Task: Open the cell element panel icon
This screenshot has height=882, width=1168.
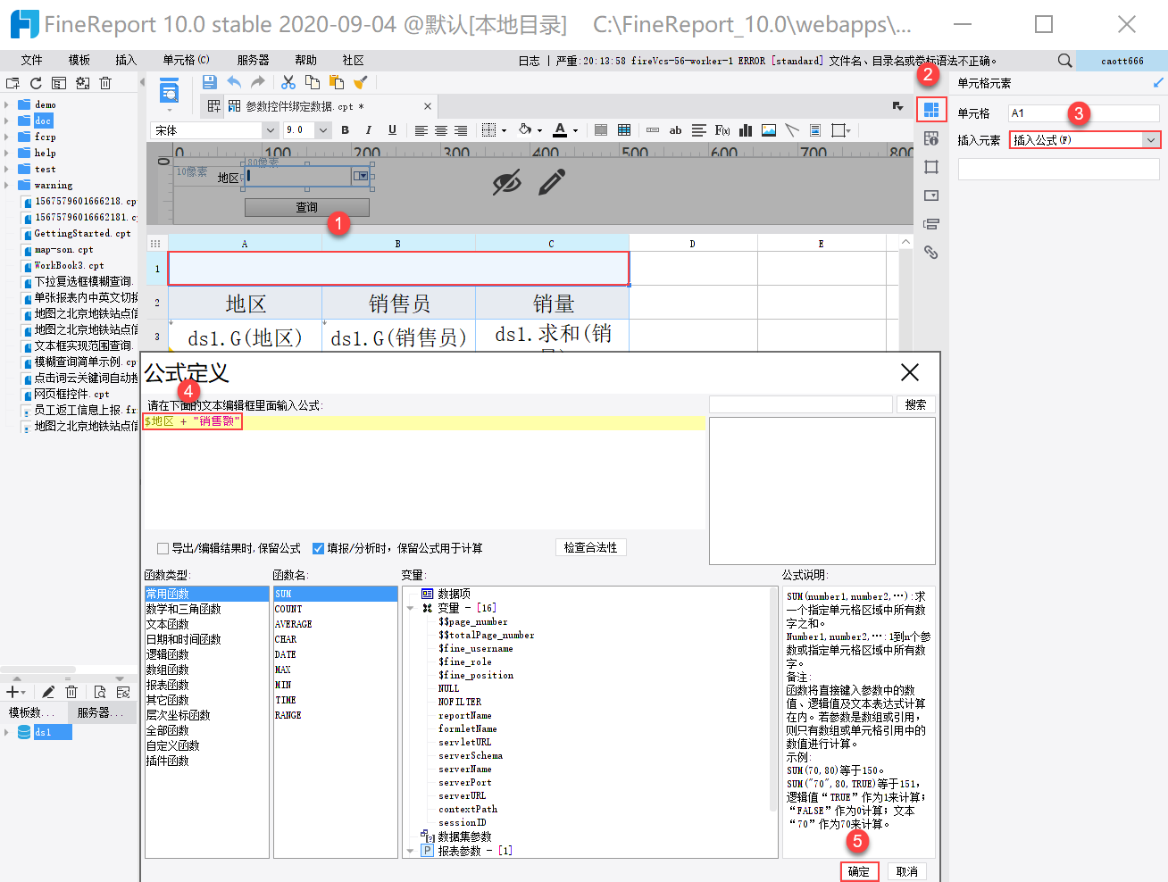Action: 931,110
